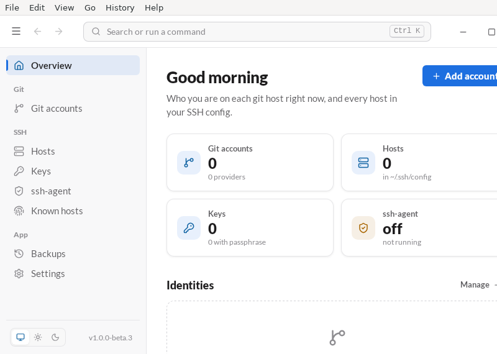Click the Overview home icon

point(19,66)
